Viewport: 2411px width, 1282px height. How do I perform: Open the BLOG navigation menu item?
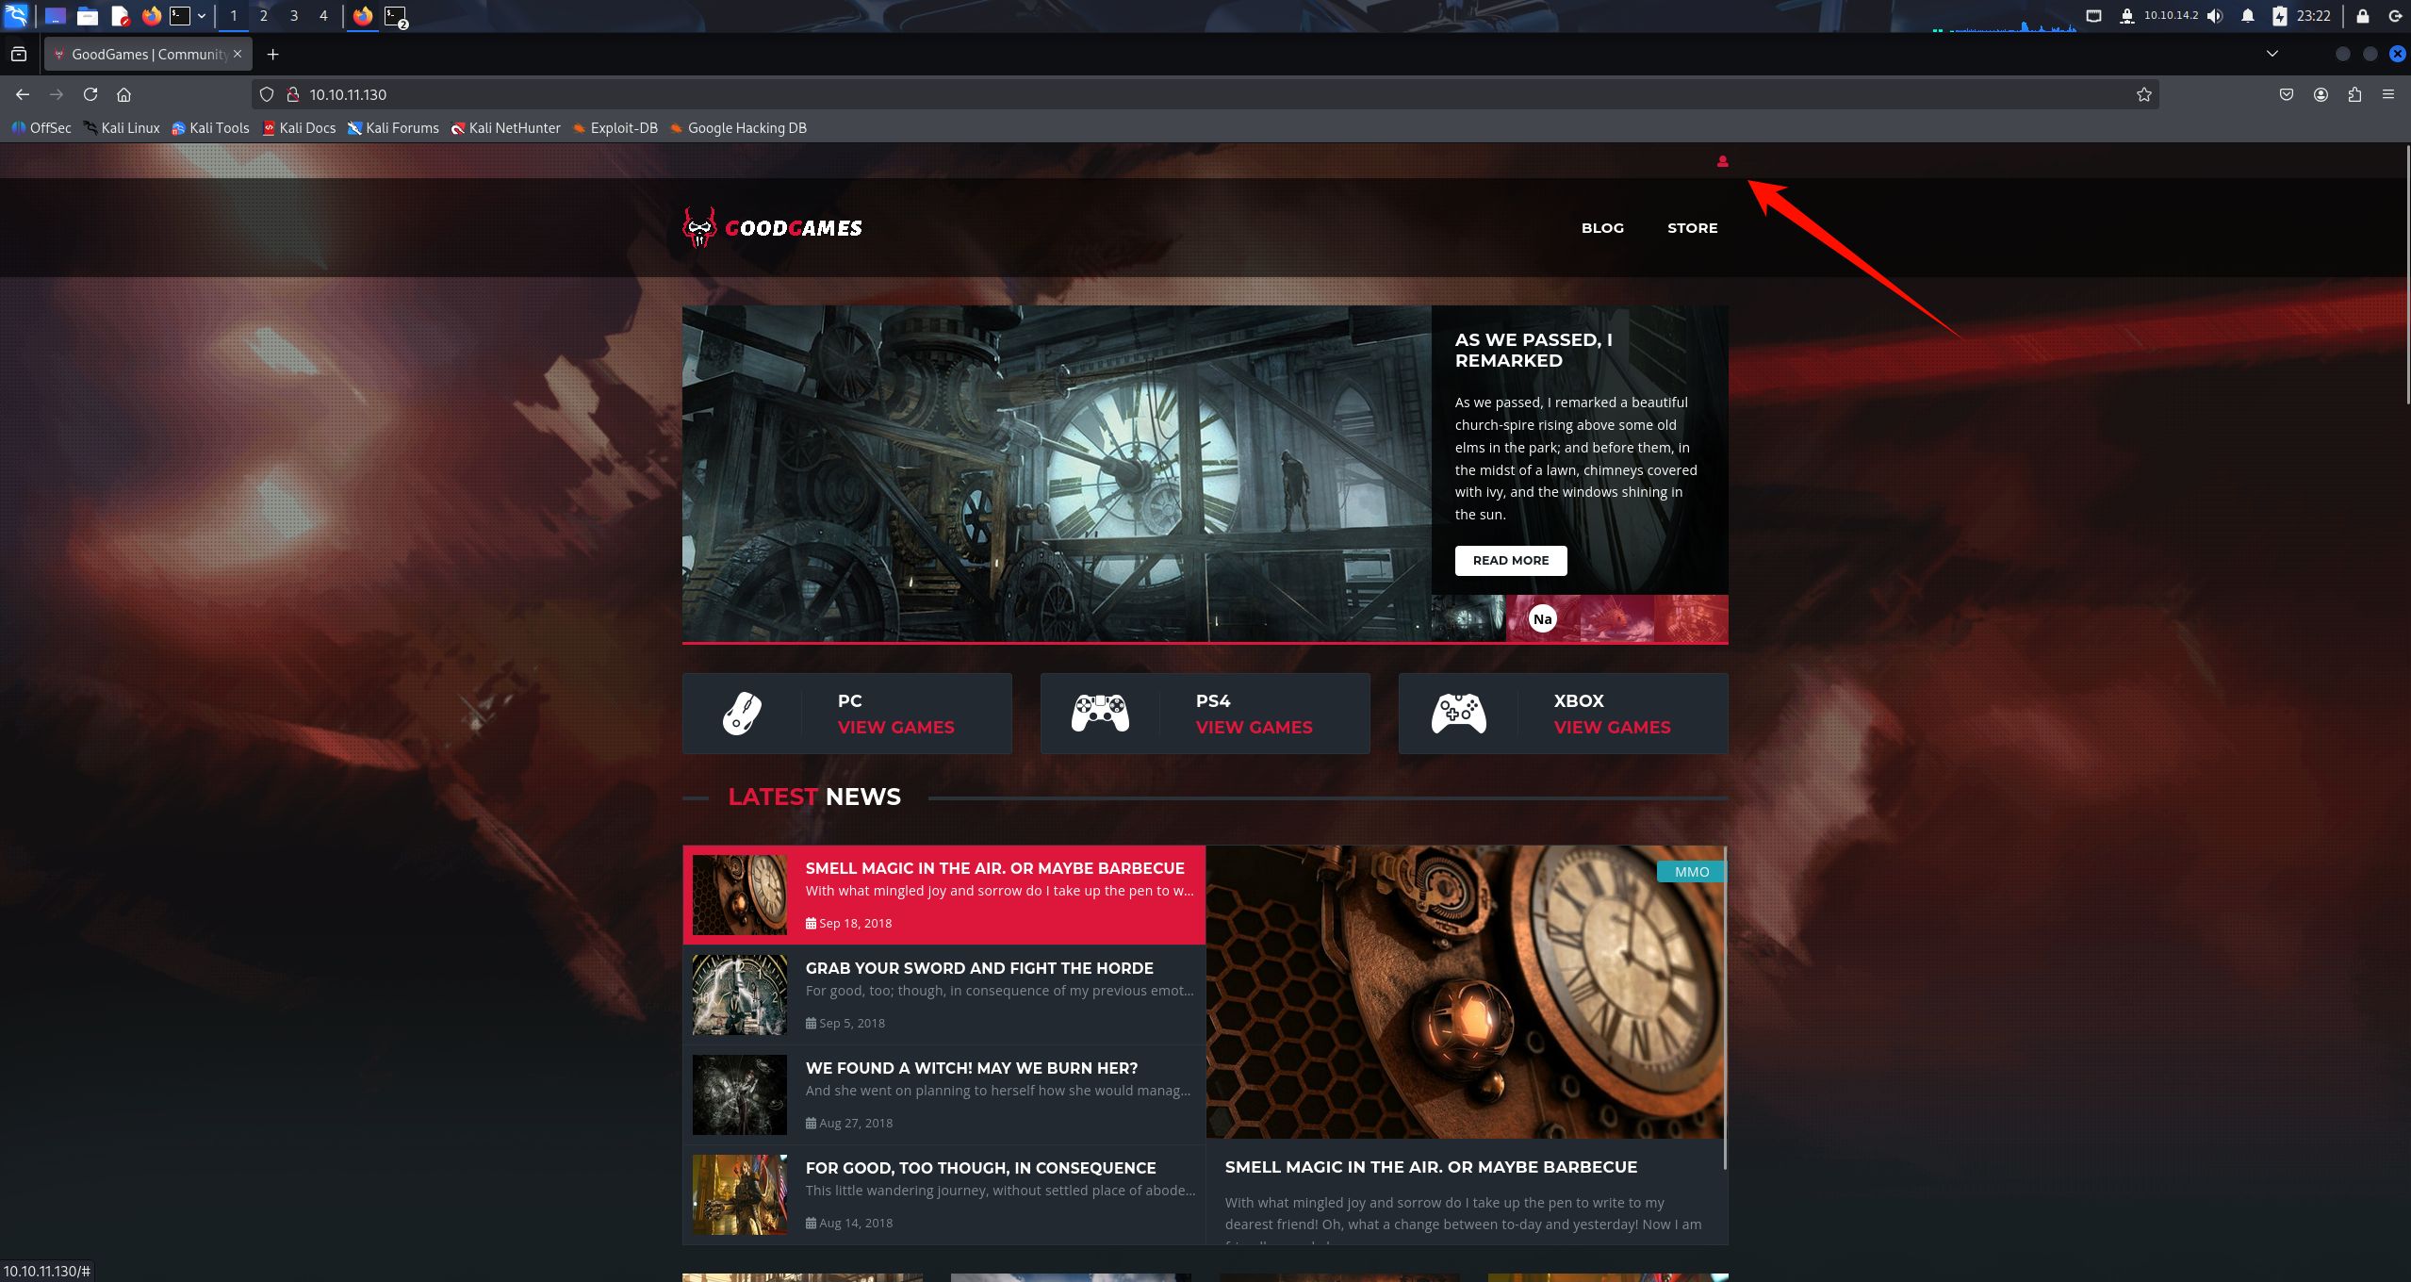click(x=1601, y=228)
